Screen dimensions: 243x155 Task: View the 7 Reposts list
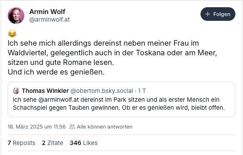pos(21,143)
